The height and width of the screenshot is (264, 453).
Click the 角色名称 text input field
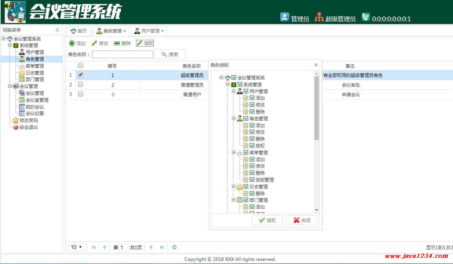(122, 54)
